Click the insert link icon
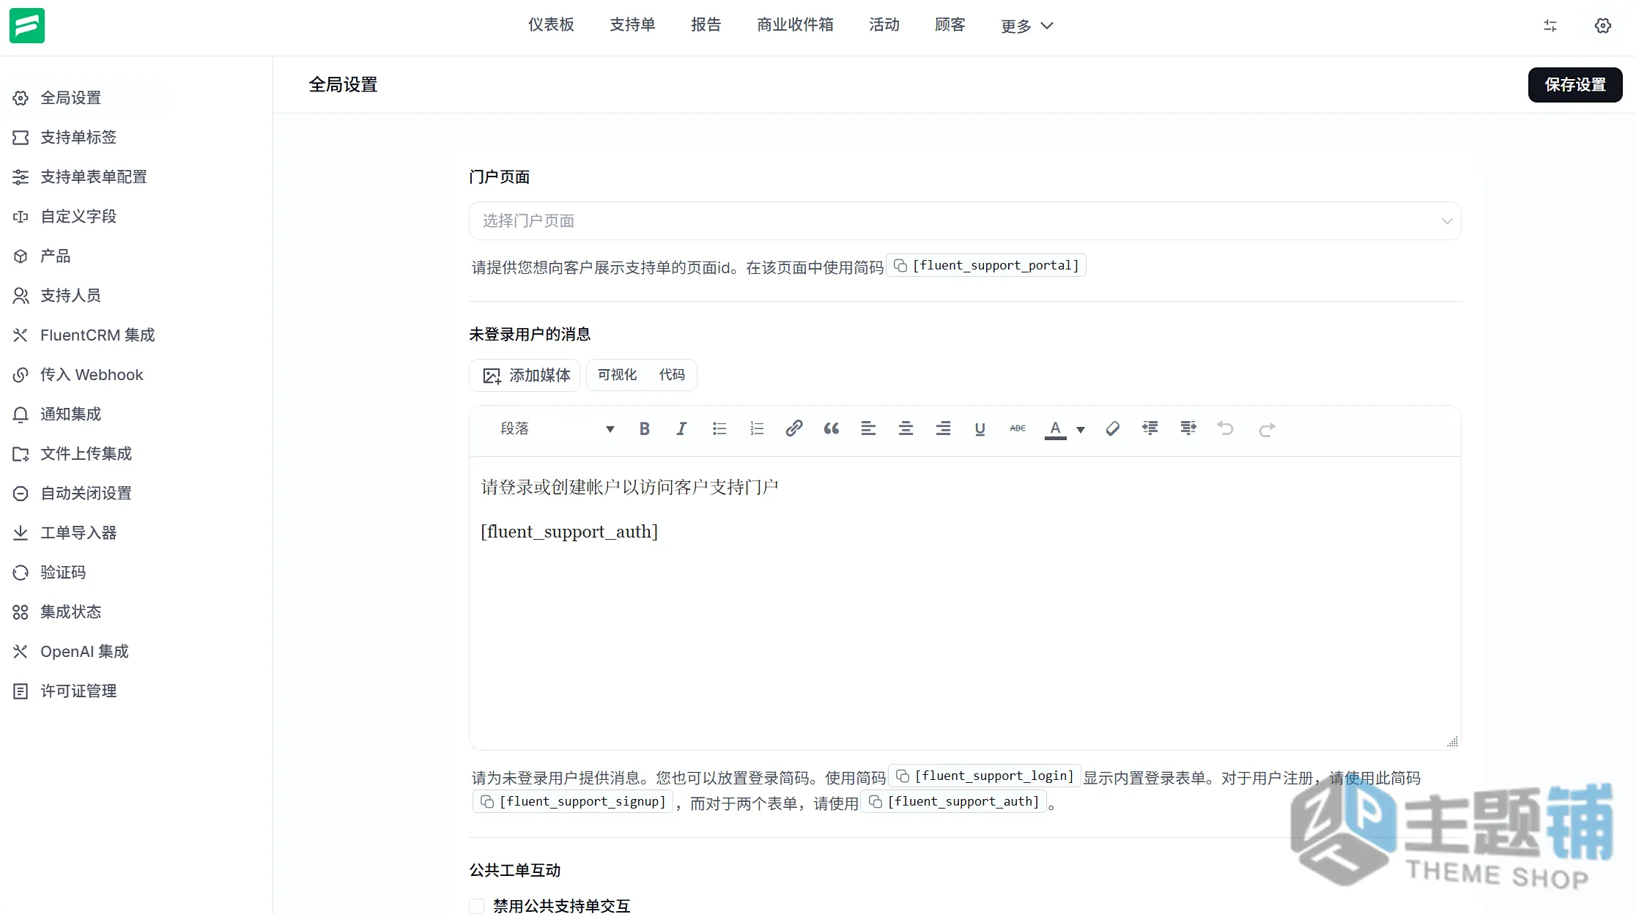 coord(794,429)
